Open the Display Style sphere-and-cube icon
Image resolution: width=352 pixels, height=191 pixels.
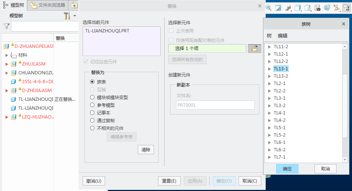(288, 8)
